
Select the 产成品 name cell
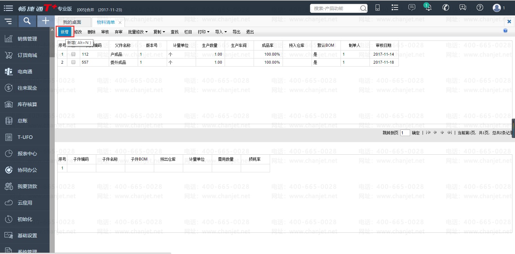click(x=123, y=54)
